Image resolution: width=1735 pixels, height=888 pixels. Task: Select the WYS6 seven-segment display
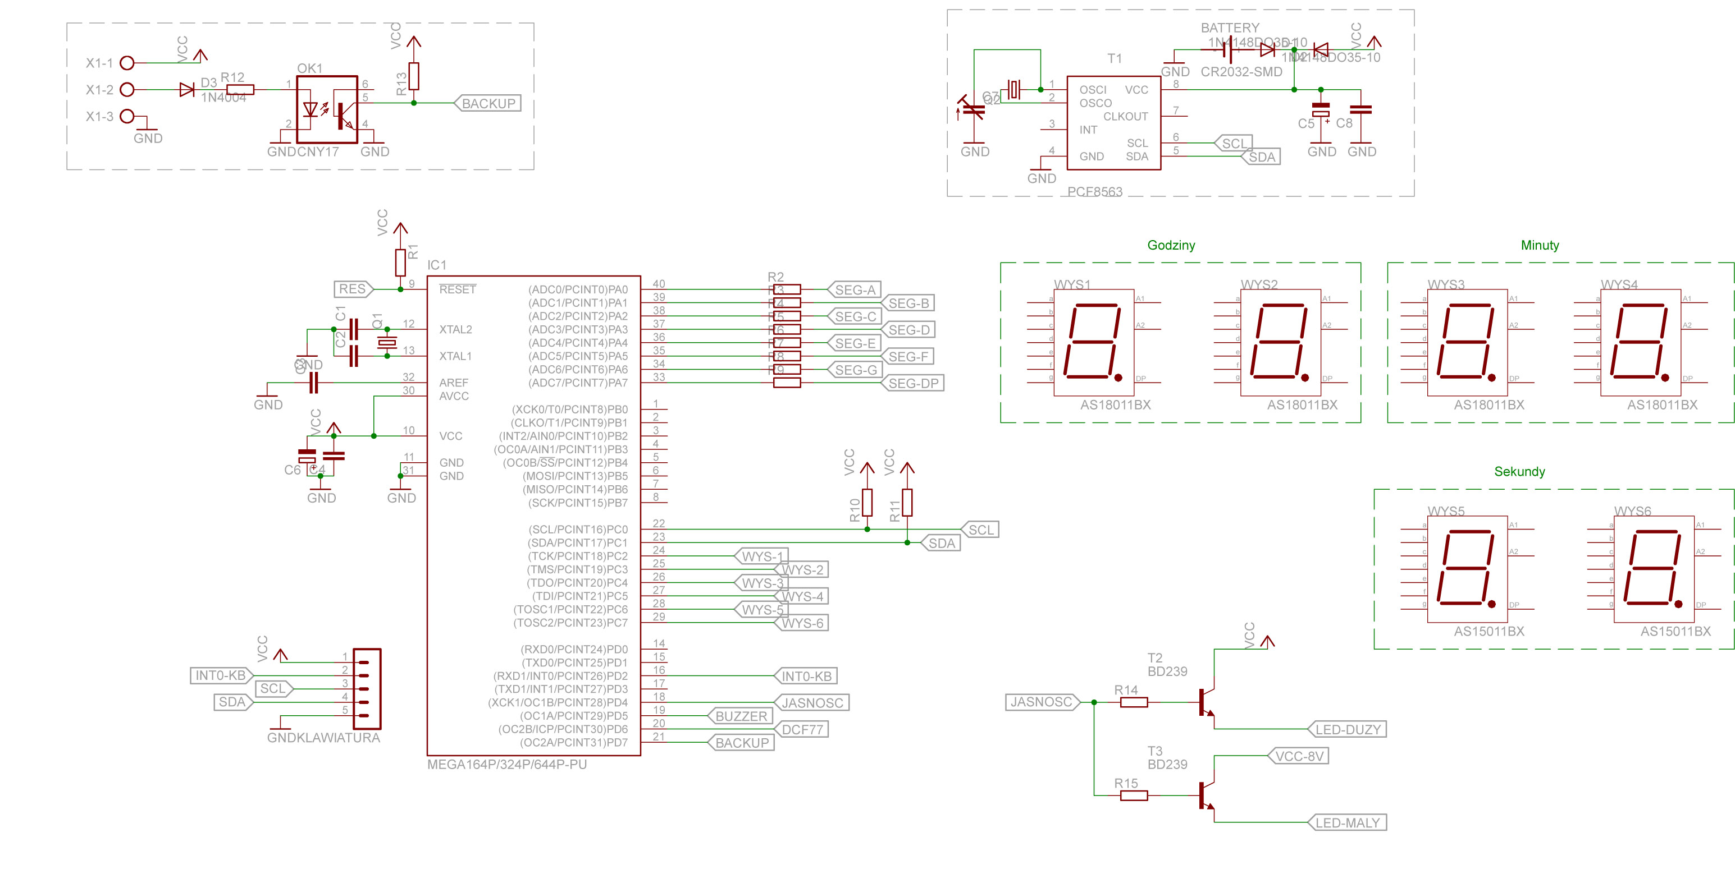[x=1654, y=570]
